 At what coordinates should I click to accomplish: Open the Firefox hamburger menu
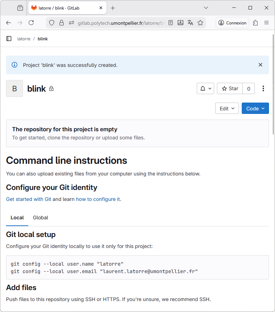pyautogui.click(x=267, y=23)
